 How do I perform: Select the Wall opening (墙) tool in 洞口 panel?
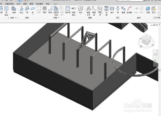pos(118,10)
